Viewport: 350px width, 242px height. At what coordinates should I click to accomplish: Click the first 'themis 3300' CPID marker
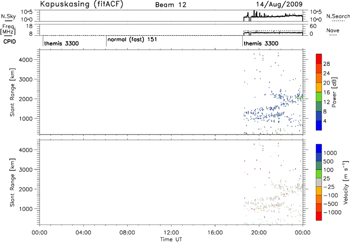tap(61, 43)
